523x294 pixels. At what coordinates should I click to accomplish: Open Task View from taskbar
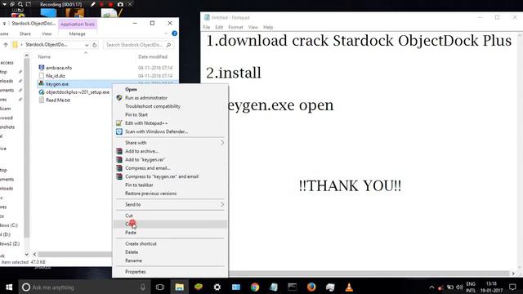pos(160,287)
